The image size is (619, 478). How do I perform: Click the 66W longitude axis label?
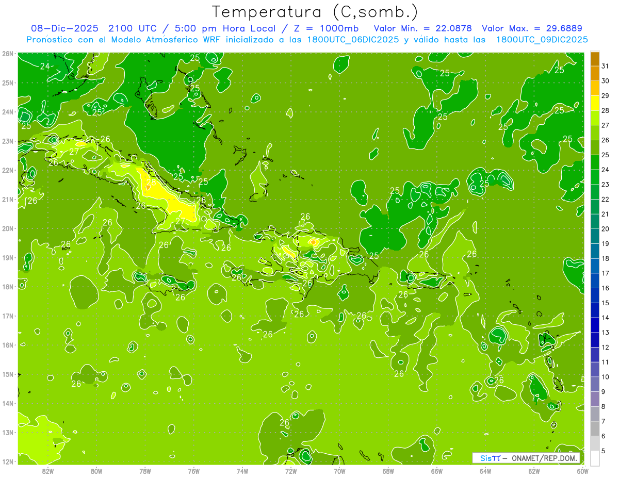pos(437,471)
